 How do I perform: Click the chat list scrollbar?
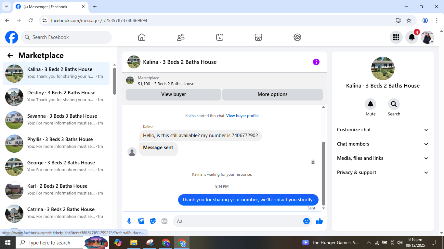click(x=114, y=81)
